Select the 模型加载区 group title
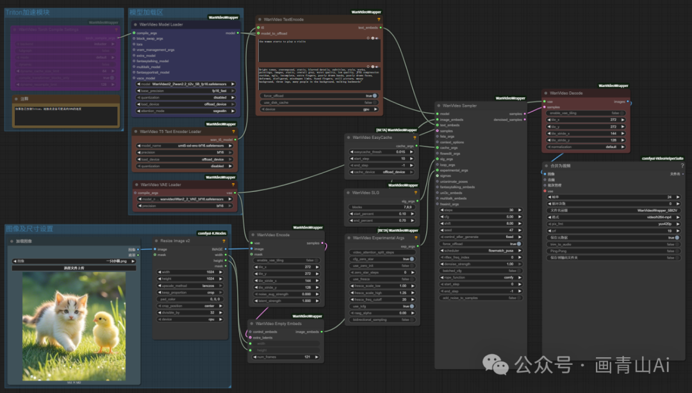This screenshot has height=393, width=692. tap(146, 12)
